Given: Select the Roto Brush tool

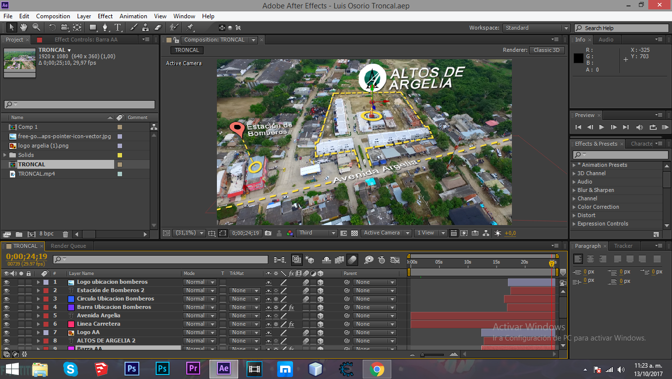Looking at the screenshot, I should 174,28.
